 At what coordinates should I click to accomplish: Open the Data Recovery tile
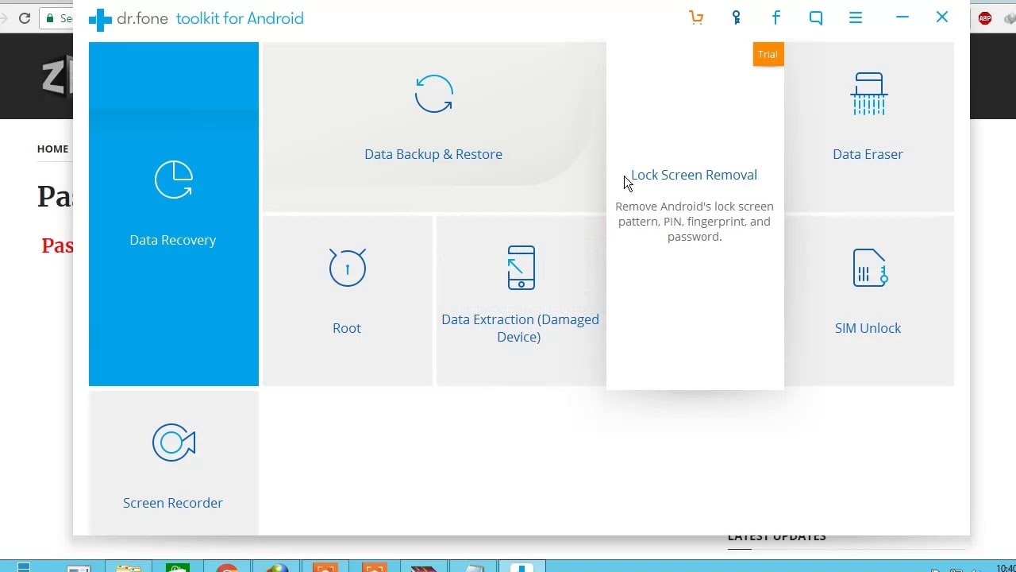coord(174,214)
